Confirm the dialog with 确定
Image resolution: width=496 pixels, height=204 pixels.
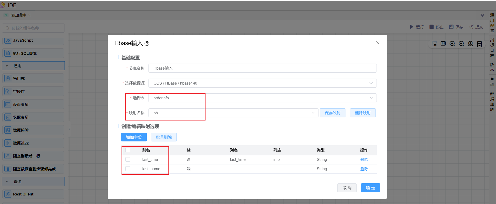point(370,188)
